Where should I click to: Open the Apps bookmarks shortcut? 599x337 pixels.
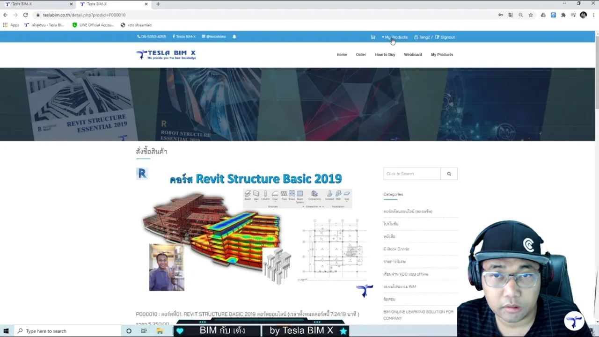(11, 25)
